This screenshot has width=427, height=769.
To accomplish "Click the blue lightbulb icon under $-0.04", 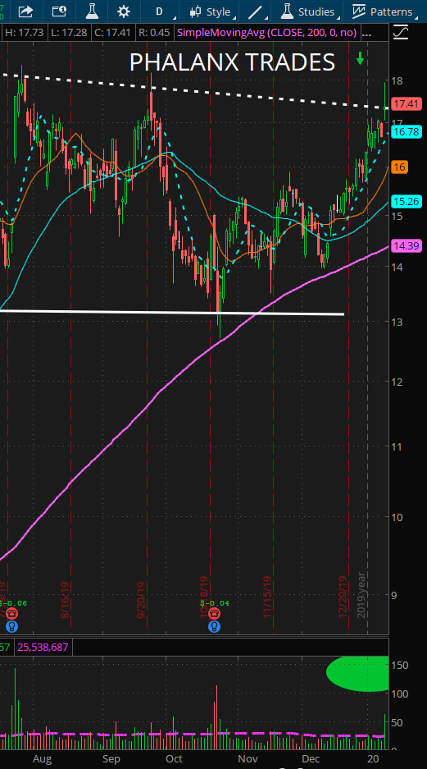I will point(214,626).
